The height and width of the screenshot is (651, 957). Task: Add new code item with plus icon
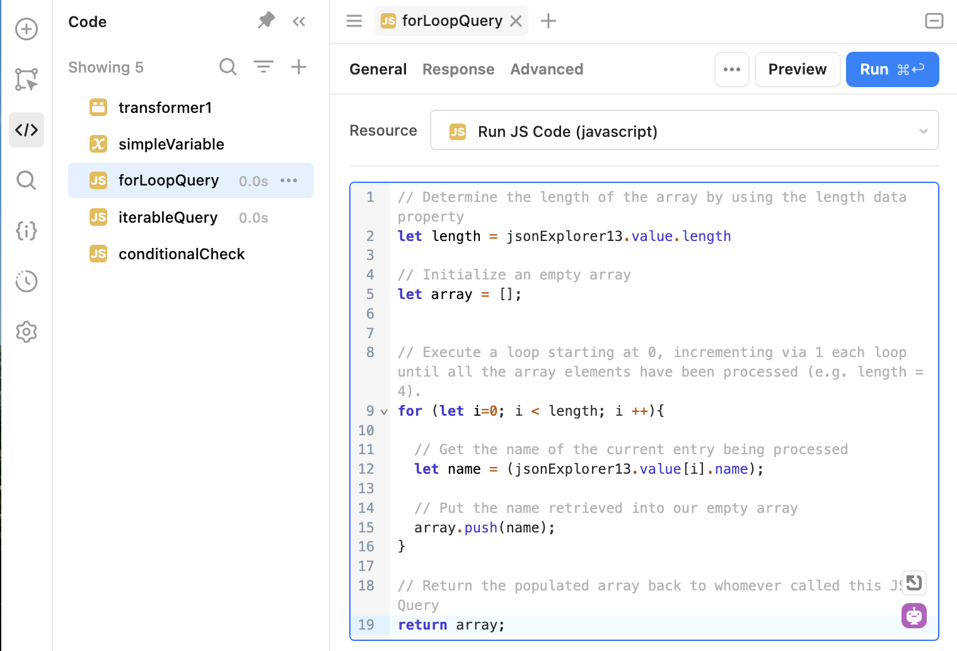pyautogui.click(x=299, y=66)
